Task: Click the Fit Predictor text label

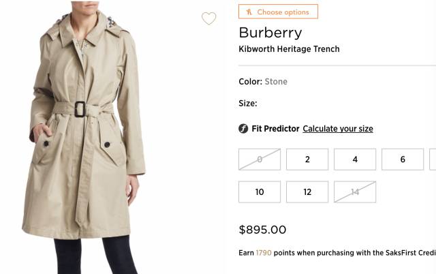Action: 275,129
